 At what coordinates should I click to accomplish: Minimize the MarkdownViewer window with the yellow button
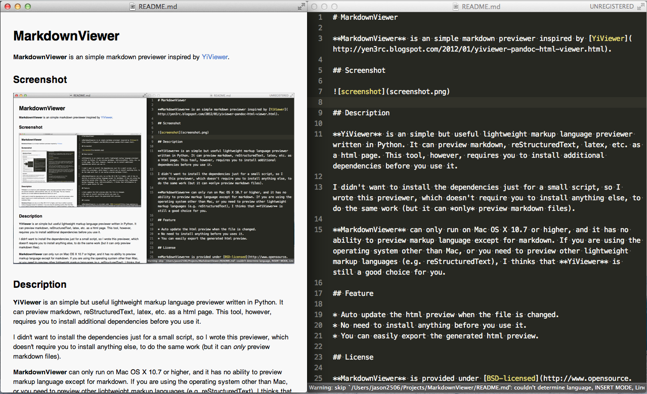(18, 7)
